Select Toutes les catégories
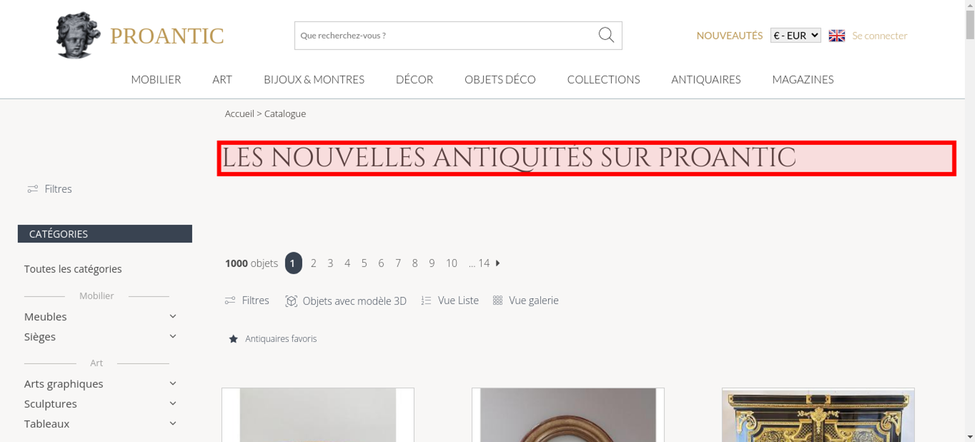The width and height of the screenshot is (975, 442). (73, 269)
